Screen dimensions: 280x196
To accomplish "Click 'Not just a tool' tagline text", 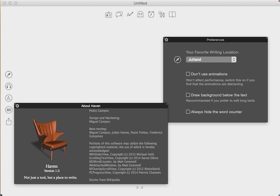I will (50, 177).
